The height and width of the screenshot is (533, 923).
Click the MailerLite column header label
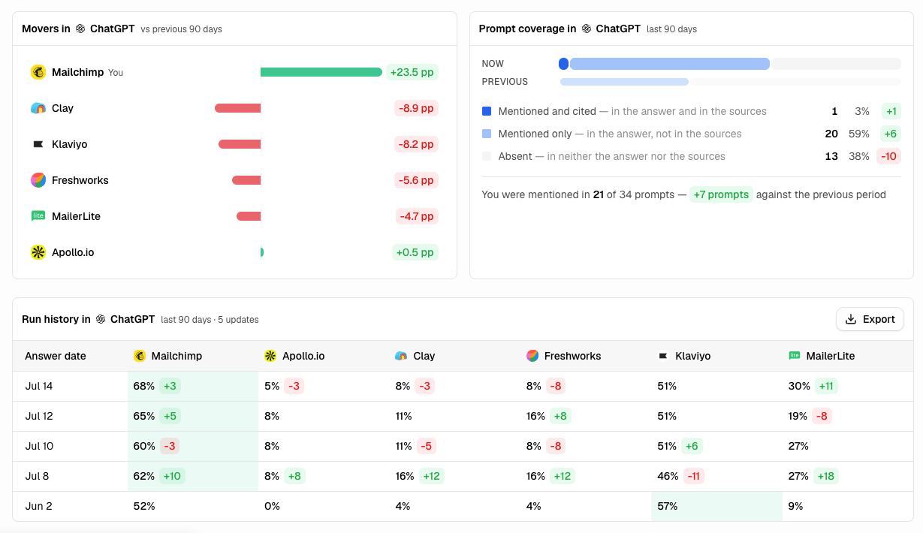click(831, 356)
